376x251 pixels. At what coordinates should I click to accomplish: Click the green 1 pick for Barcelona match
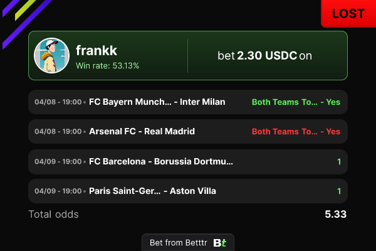click(x=339, y=162)
